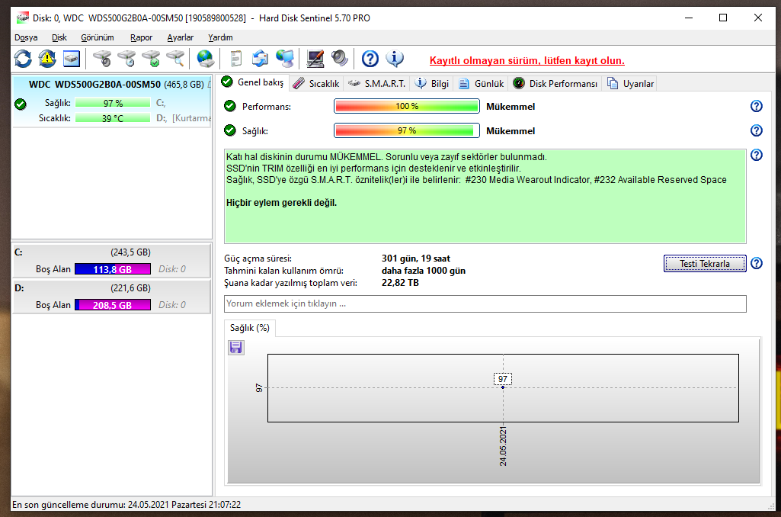Click the status bar last update text
Image resolution: width=781 pixels, height=517 pixels.
(126, 505)
